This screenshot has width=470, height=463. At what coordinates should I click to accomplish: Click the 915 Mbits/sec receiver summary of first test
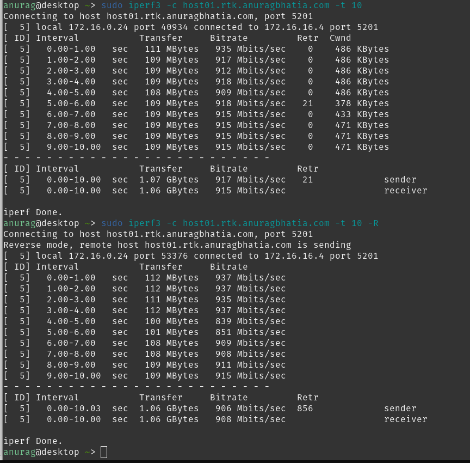tap(251, 191)
